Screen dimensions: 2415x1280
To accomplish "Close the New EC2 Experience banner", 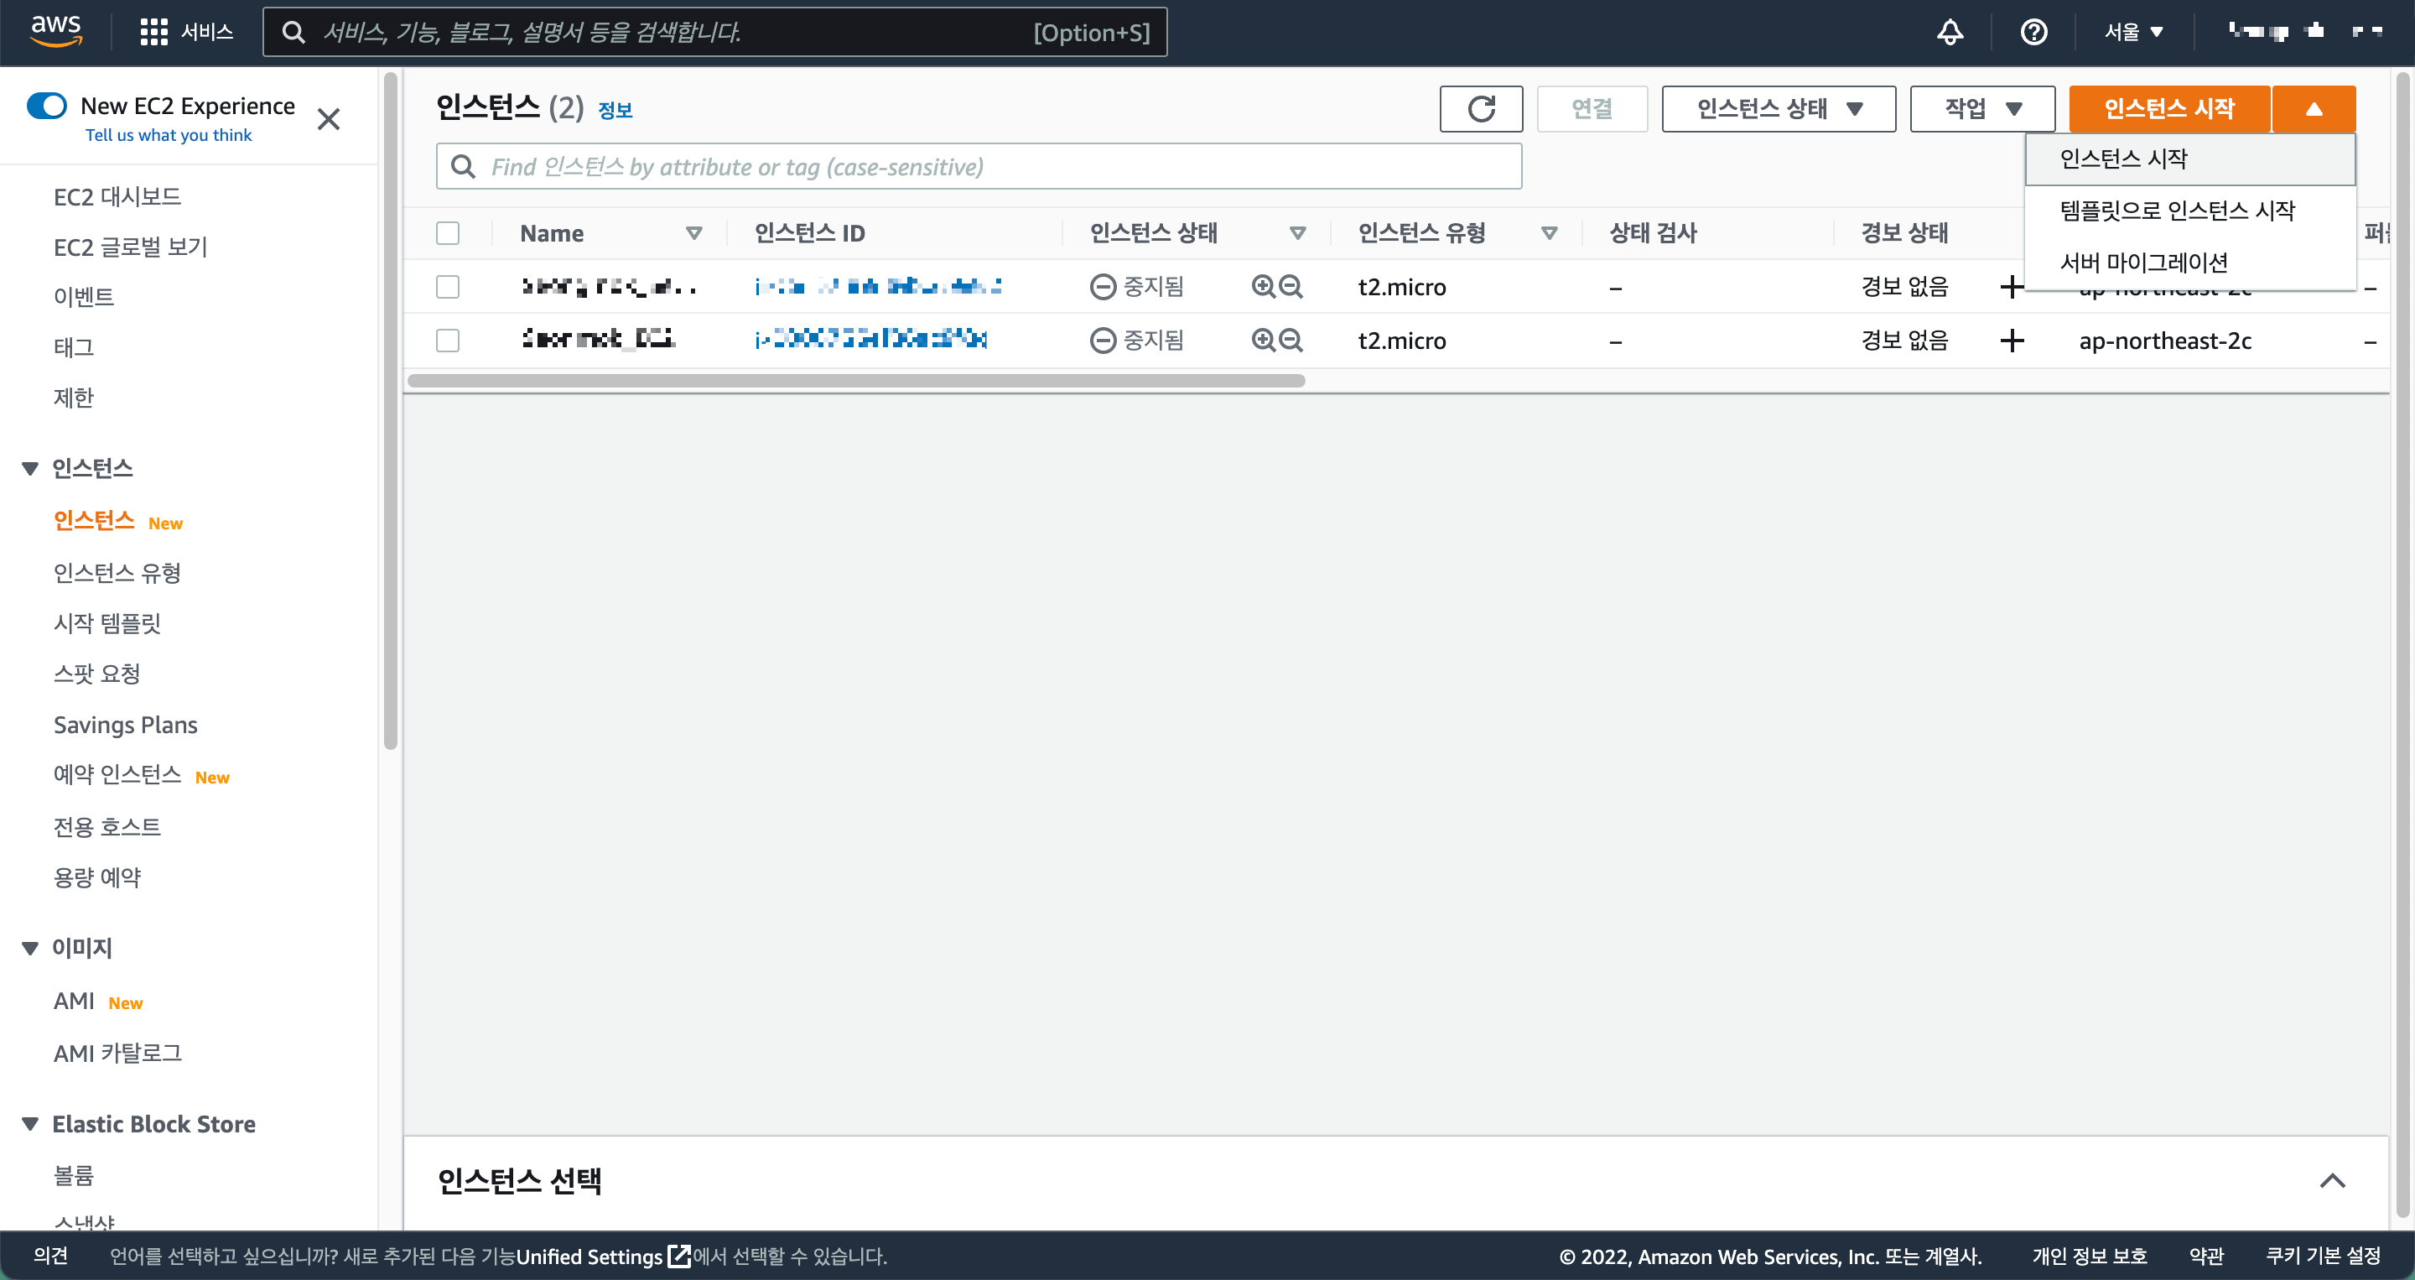I will 328,119.
